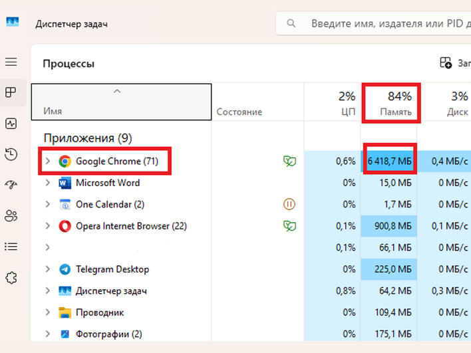
Task: Expand the Проводник process
Action: coord(48,312)
